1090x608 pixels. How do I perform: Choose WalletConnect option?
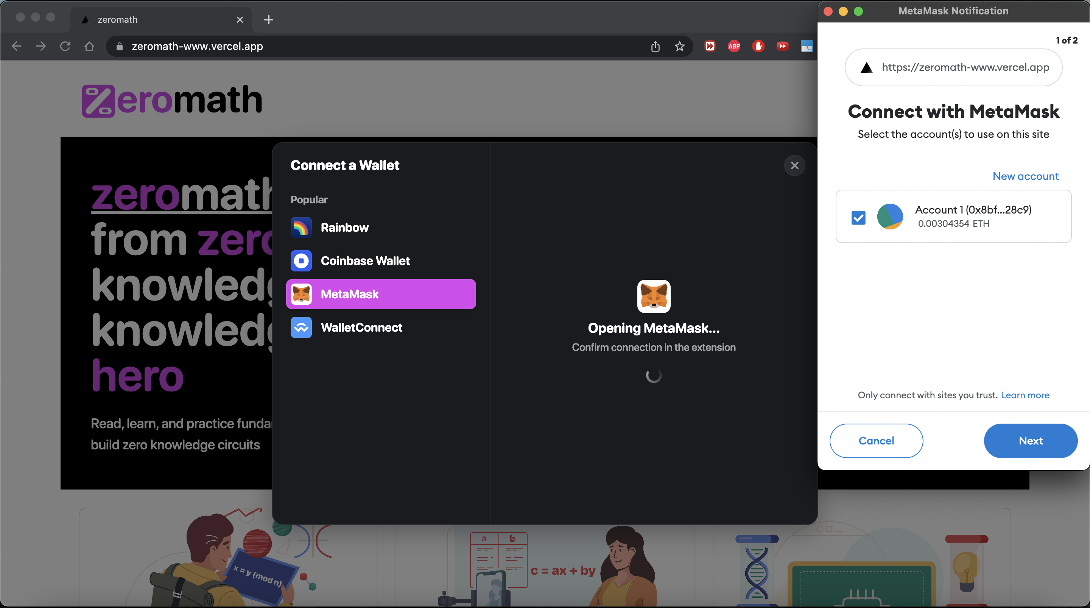tap(381, 327)
